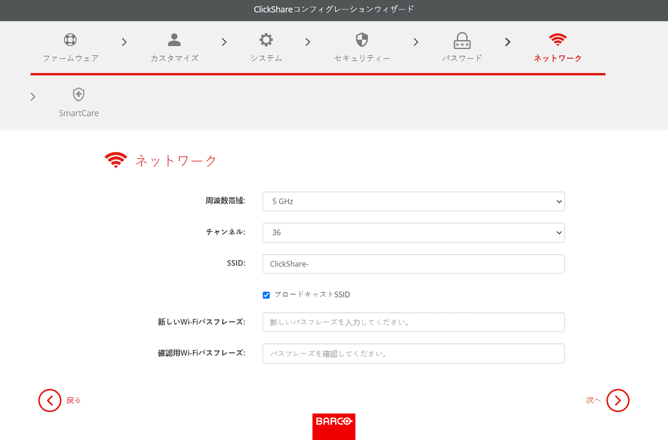Click the 新しいWi-Fiパスフレーズ input field
The width and height of the screenshot is (668, 440).
[x=414, y=322]
